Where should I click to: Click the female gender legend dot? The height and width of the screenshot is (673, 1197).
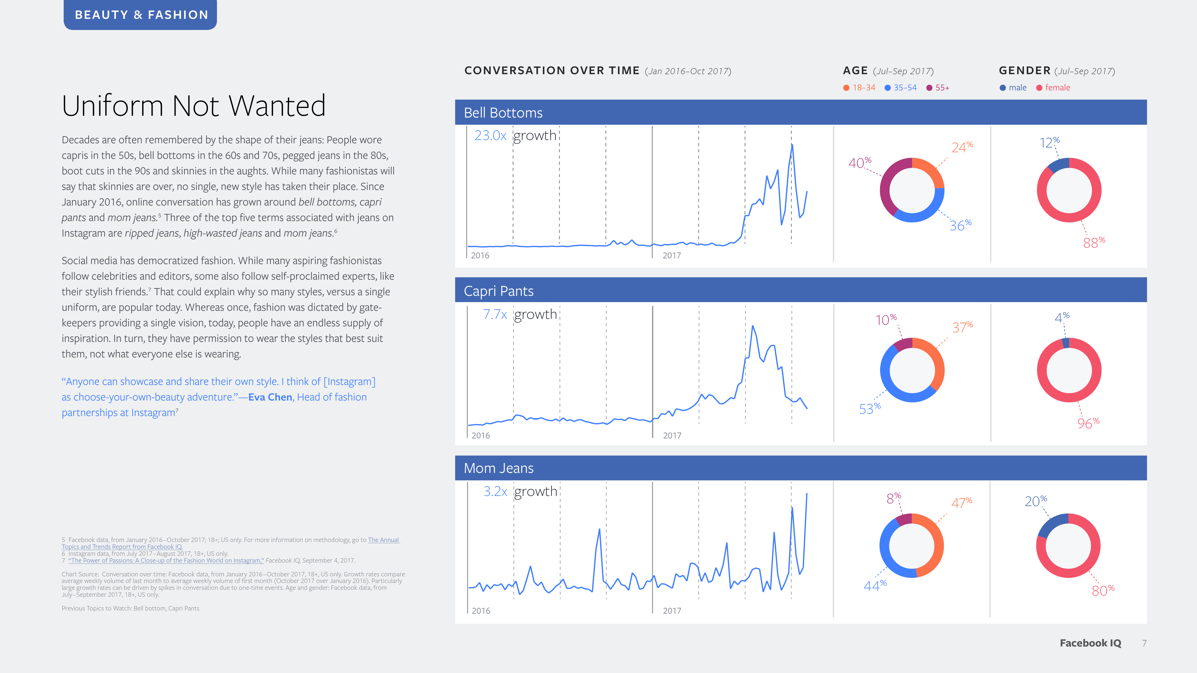click(x=1039, y=88)
